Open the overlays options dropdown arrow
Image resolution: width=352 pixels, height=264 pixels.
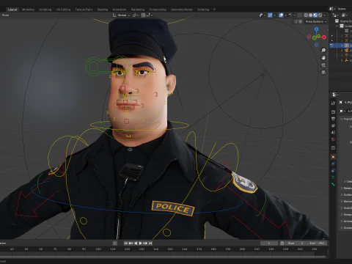286,15
